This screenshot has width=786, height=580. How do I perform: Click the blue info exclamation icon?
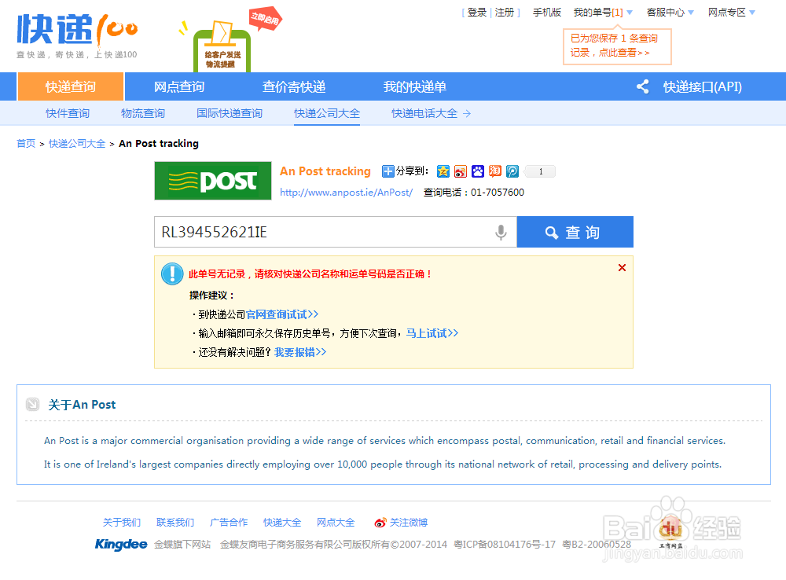point(172,274)
